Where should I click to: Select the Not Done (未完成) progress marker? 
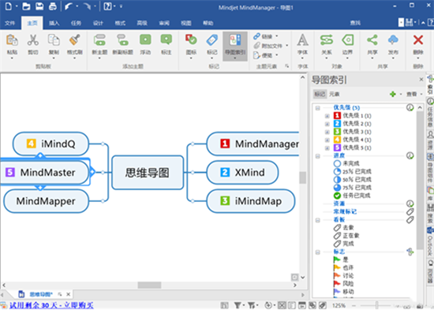point(346,163)
